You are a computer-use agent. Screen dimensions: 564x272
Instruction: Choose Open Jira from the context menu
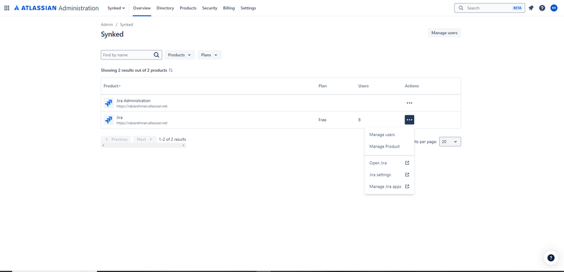(x=389, y=163)
